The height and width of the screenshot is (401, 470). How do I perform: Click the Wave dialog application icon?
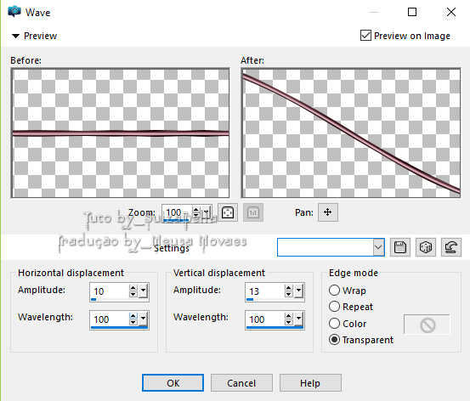(x=14, y=12)
